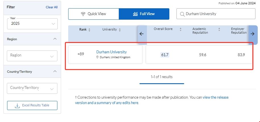Click the University column sort arrows
The image size is (260, 122).
pos(120,30)
